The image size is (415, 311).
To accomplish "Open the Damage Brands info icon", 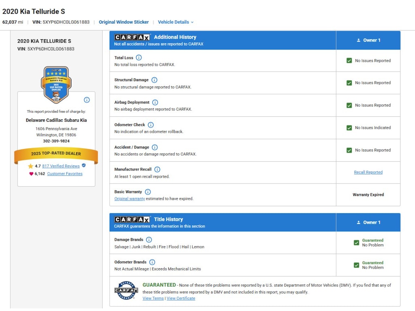I will (x=149, y=240).
